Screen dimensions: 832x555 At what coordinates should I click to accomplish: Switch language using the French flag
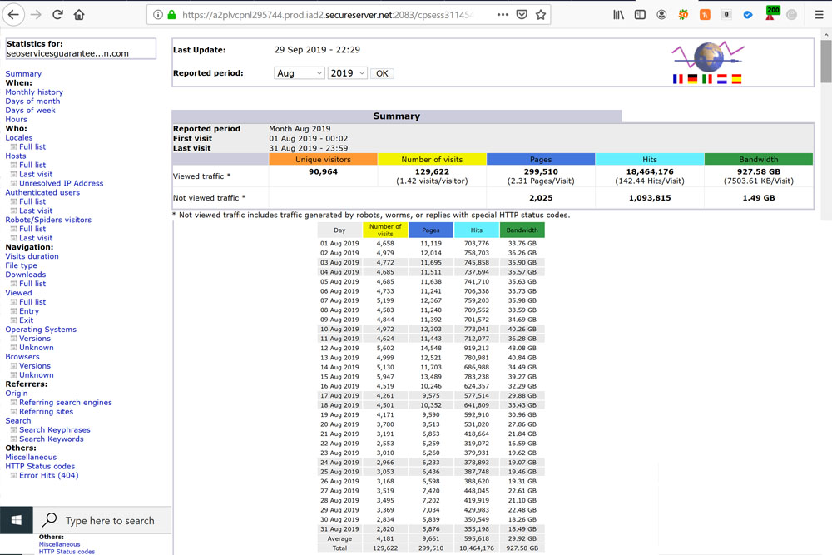677,79
